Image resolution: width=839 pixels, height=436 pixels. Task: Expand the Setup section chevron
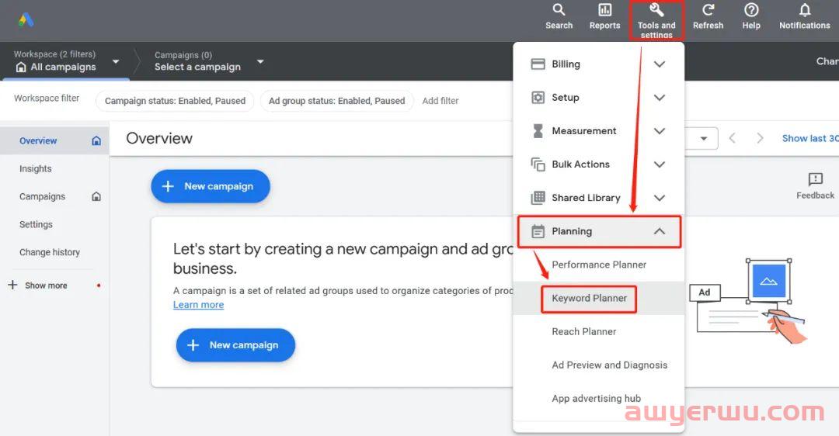pyautogui.click(x=660, y=97)
